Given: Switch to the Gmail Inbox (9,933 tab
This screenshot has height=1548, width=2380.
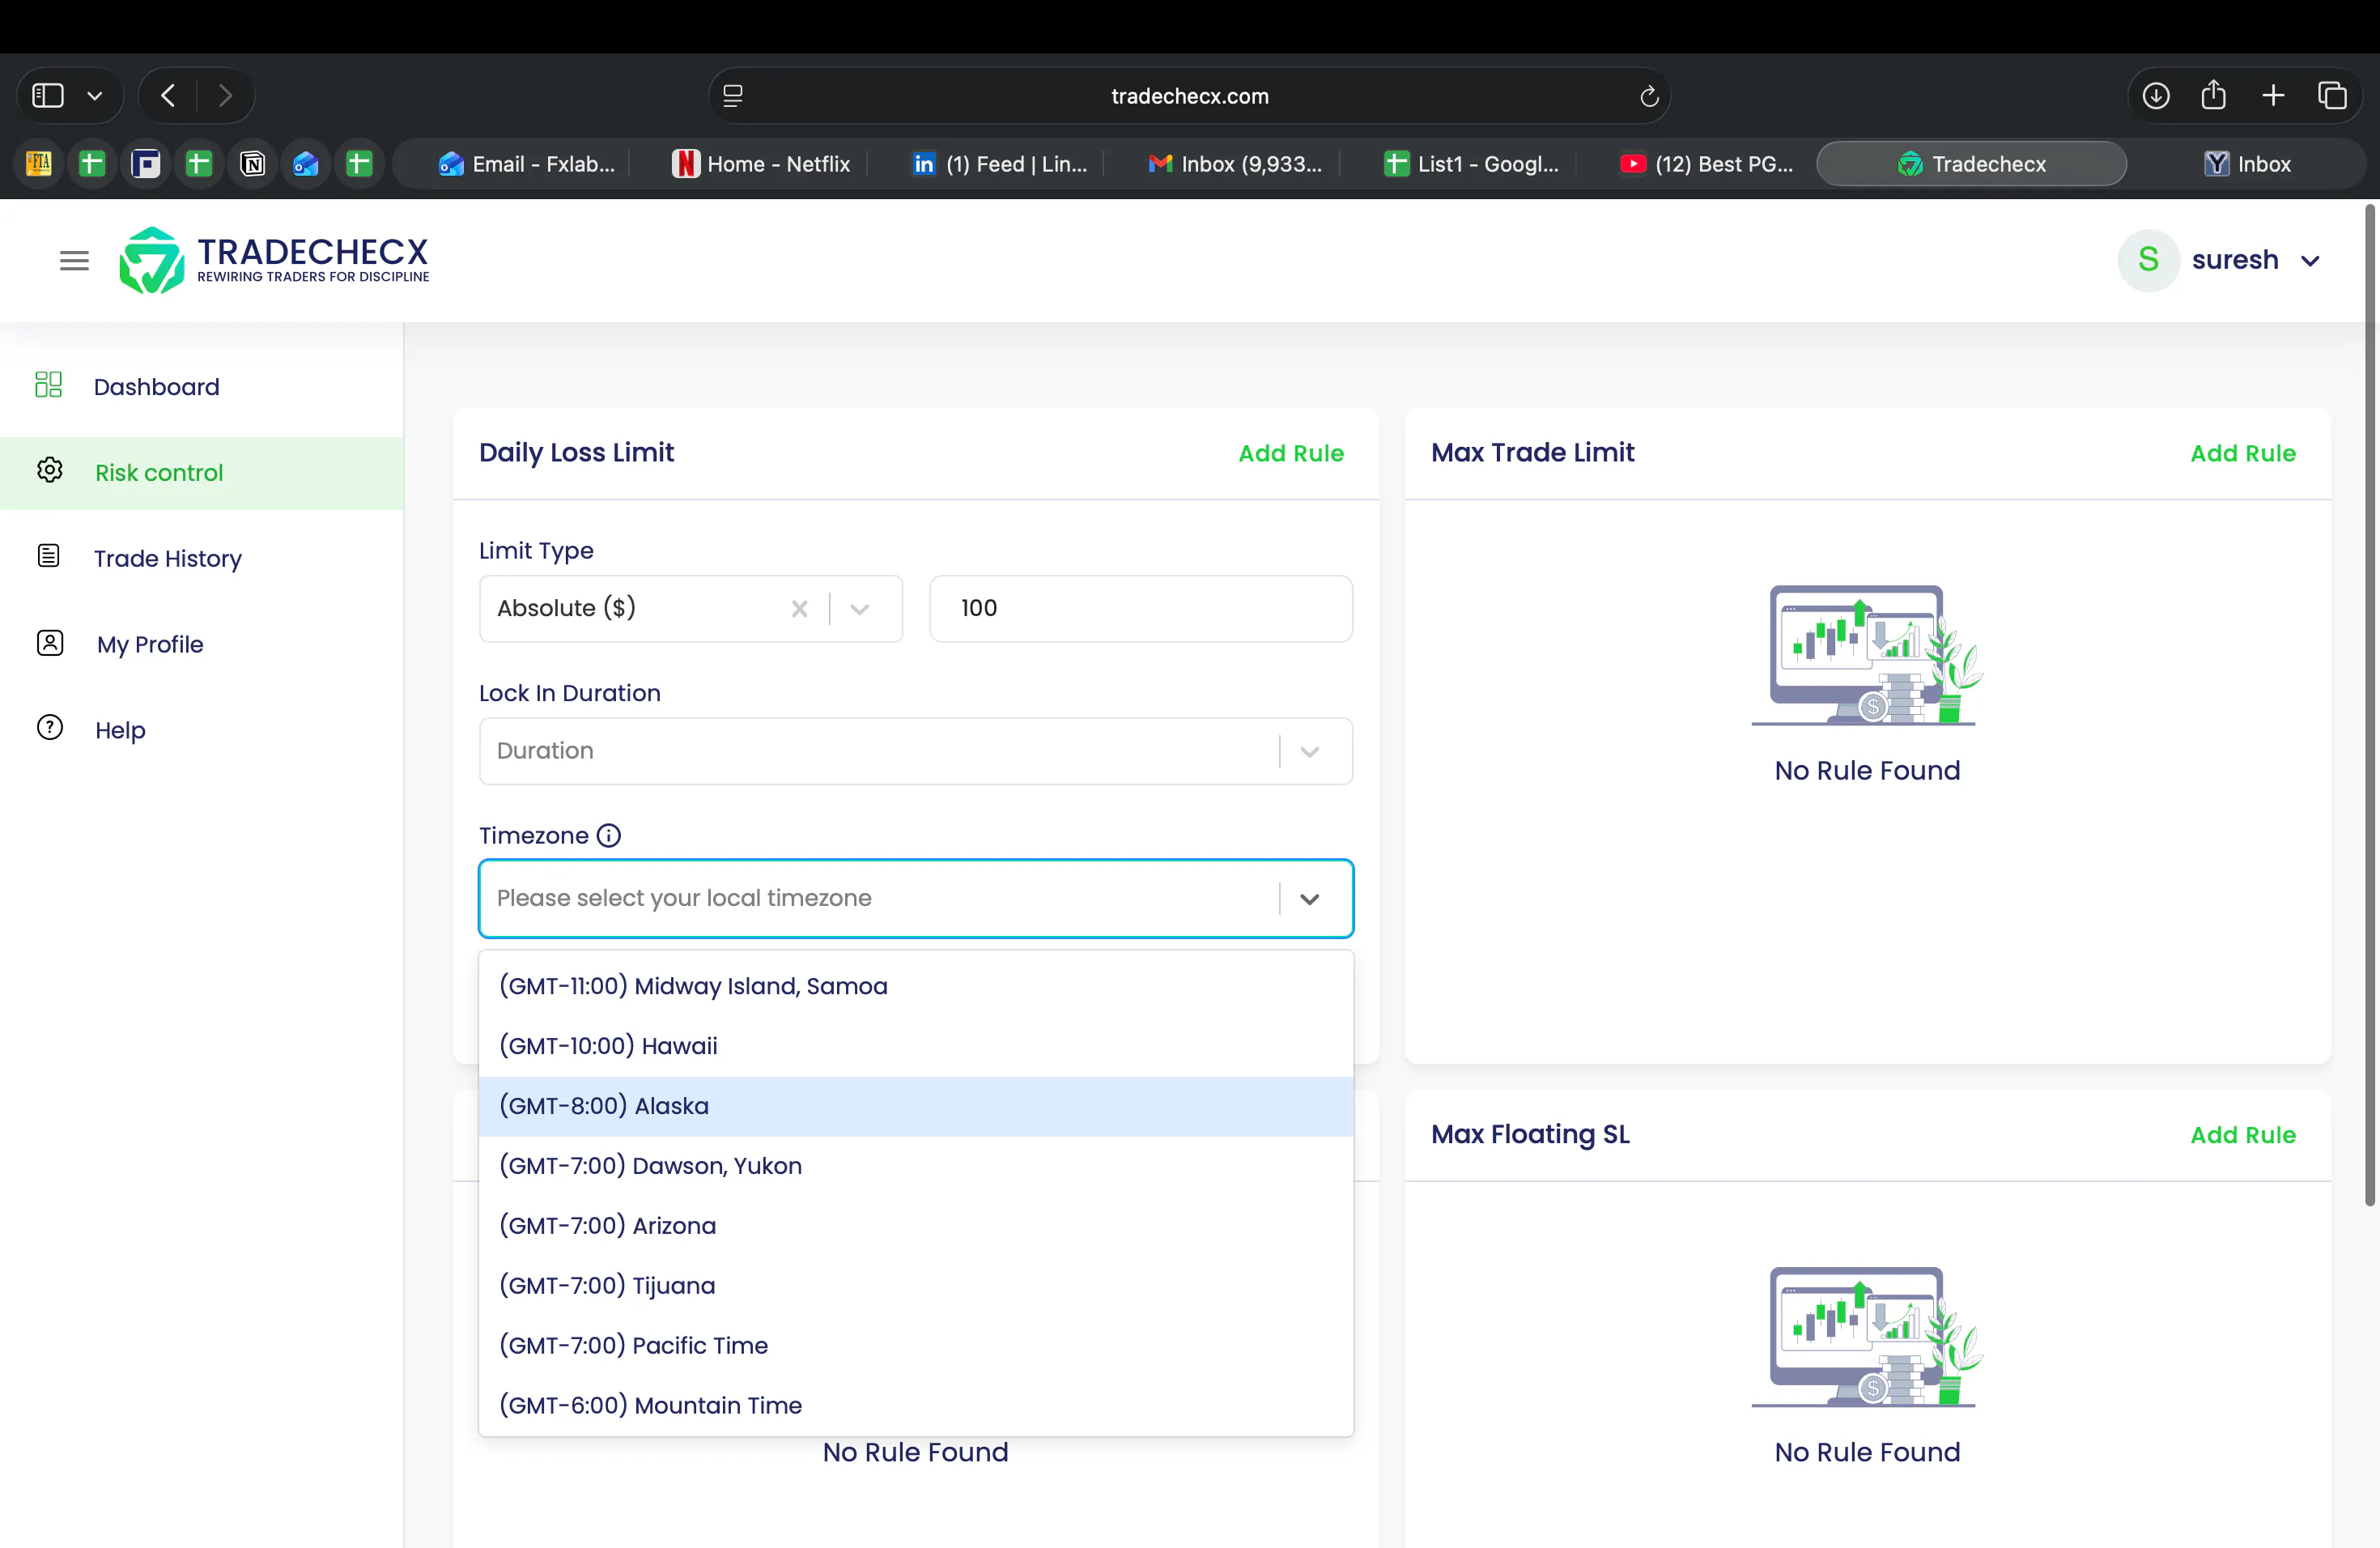Looking at the screenshot, I should [1235, 164].
